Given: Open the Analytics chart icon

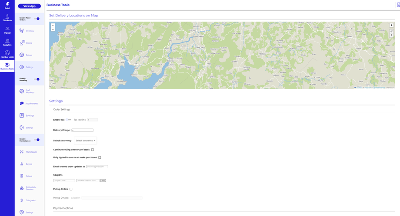Looking at the screenshot, I should click(7, 41).
